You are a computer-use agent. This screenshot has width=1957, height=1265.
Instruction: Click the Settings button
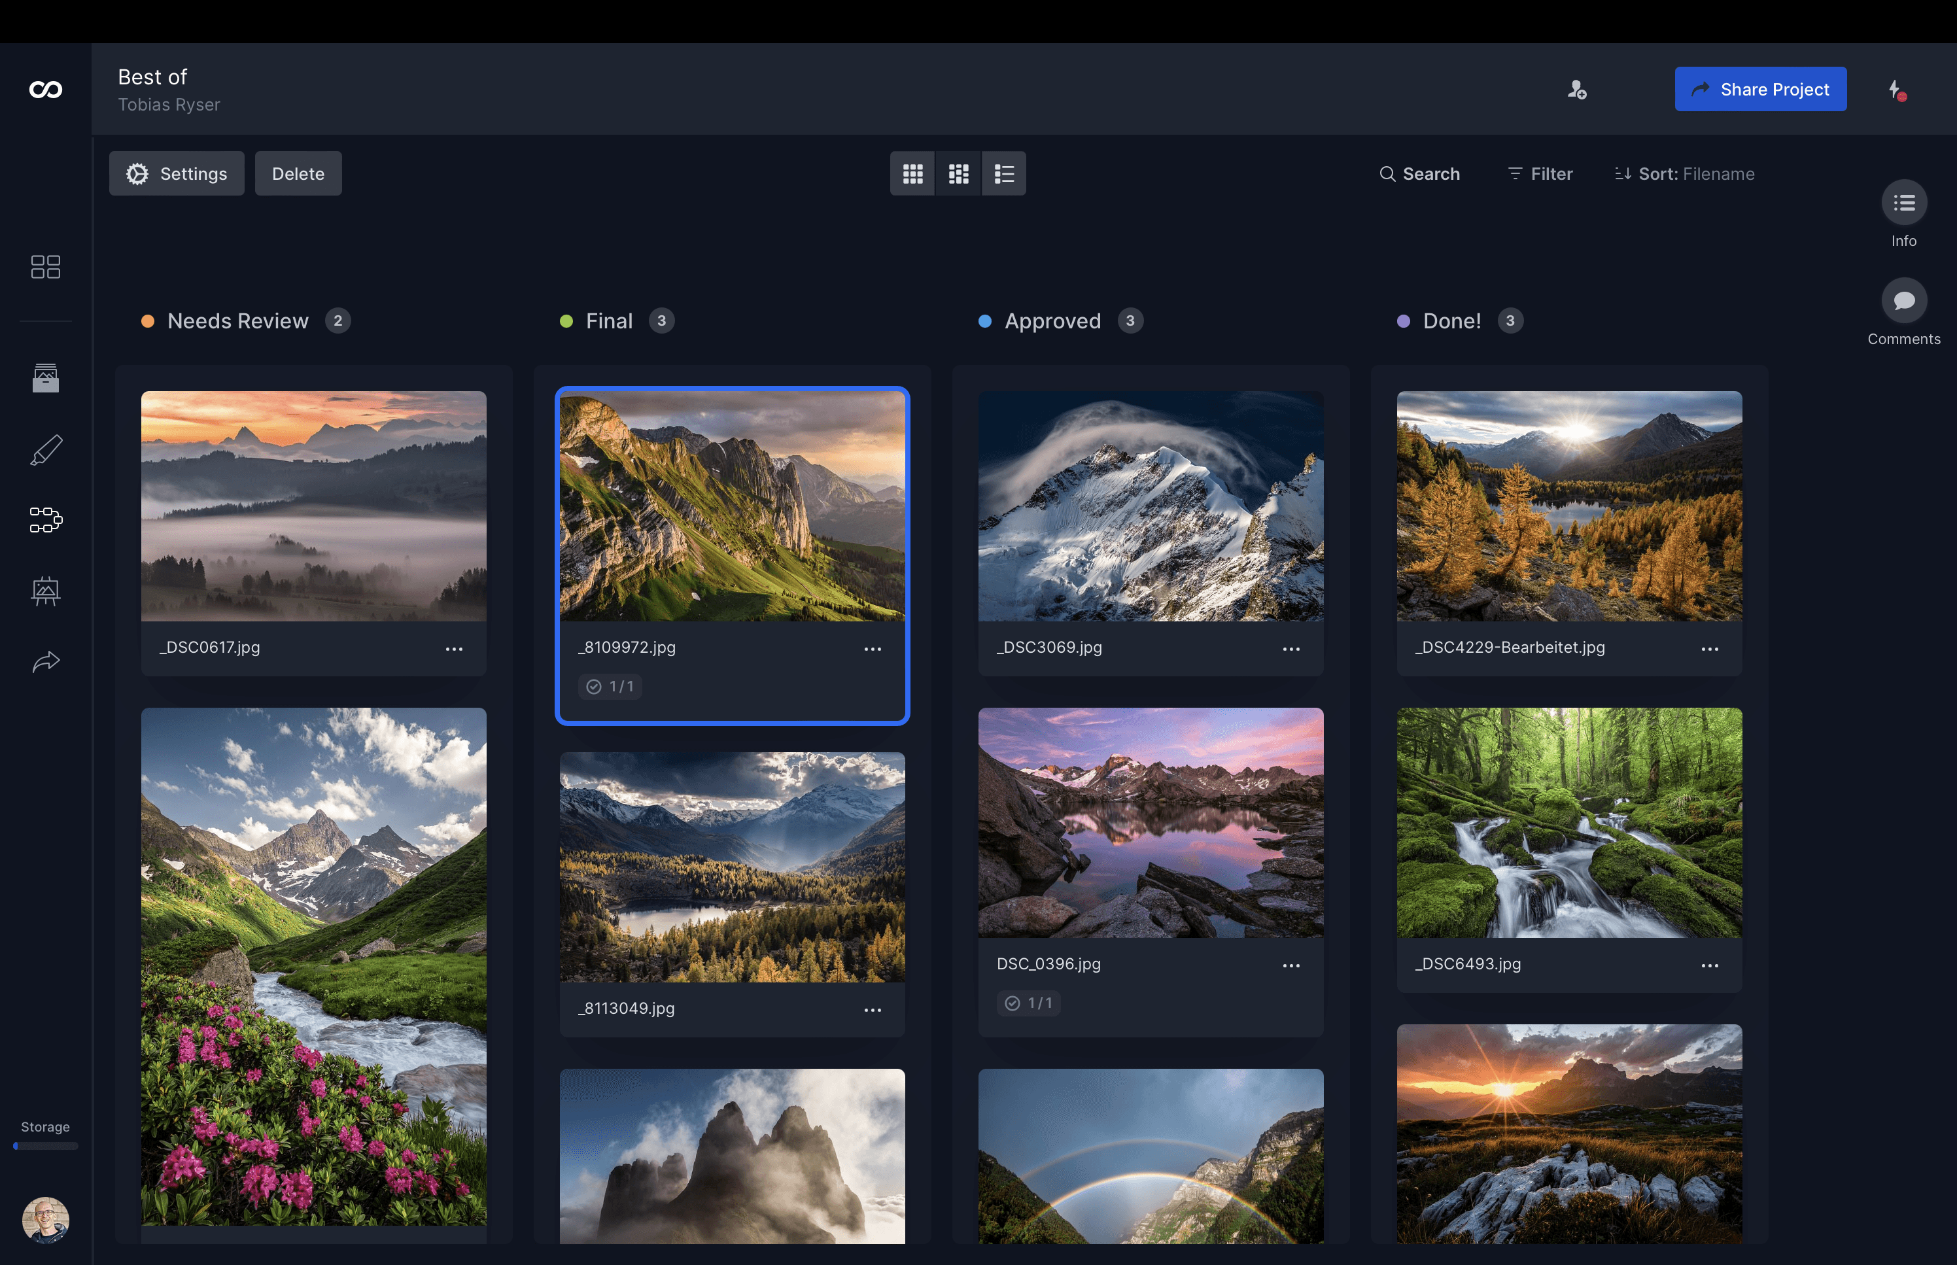tap(177, 173)
